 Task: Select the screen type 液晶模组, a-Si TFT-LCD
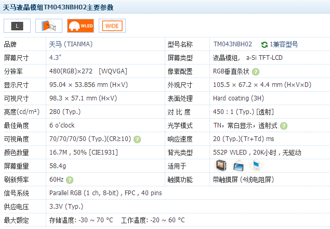[248, 58]
